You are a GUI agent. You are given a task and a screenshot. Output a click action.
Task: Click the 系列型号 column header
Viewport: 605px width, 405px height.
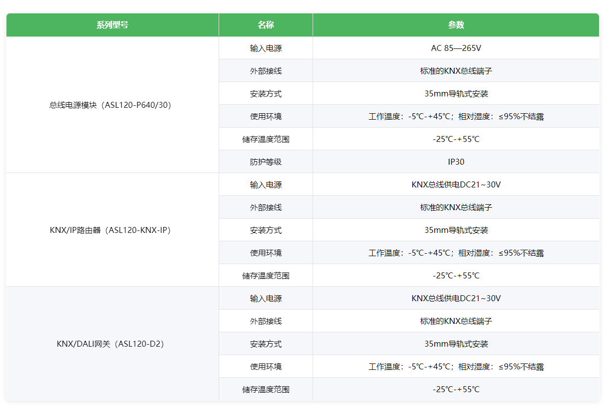[112, 25]
